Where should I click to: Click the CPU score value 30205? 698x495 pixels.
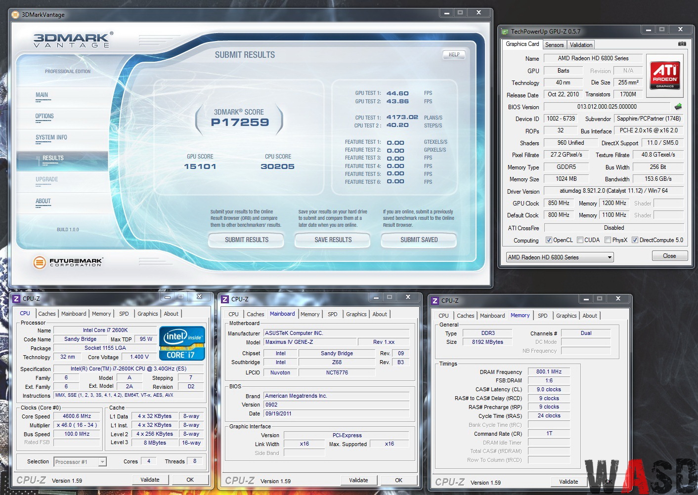tap(278, 166)
